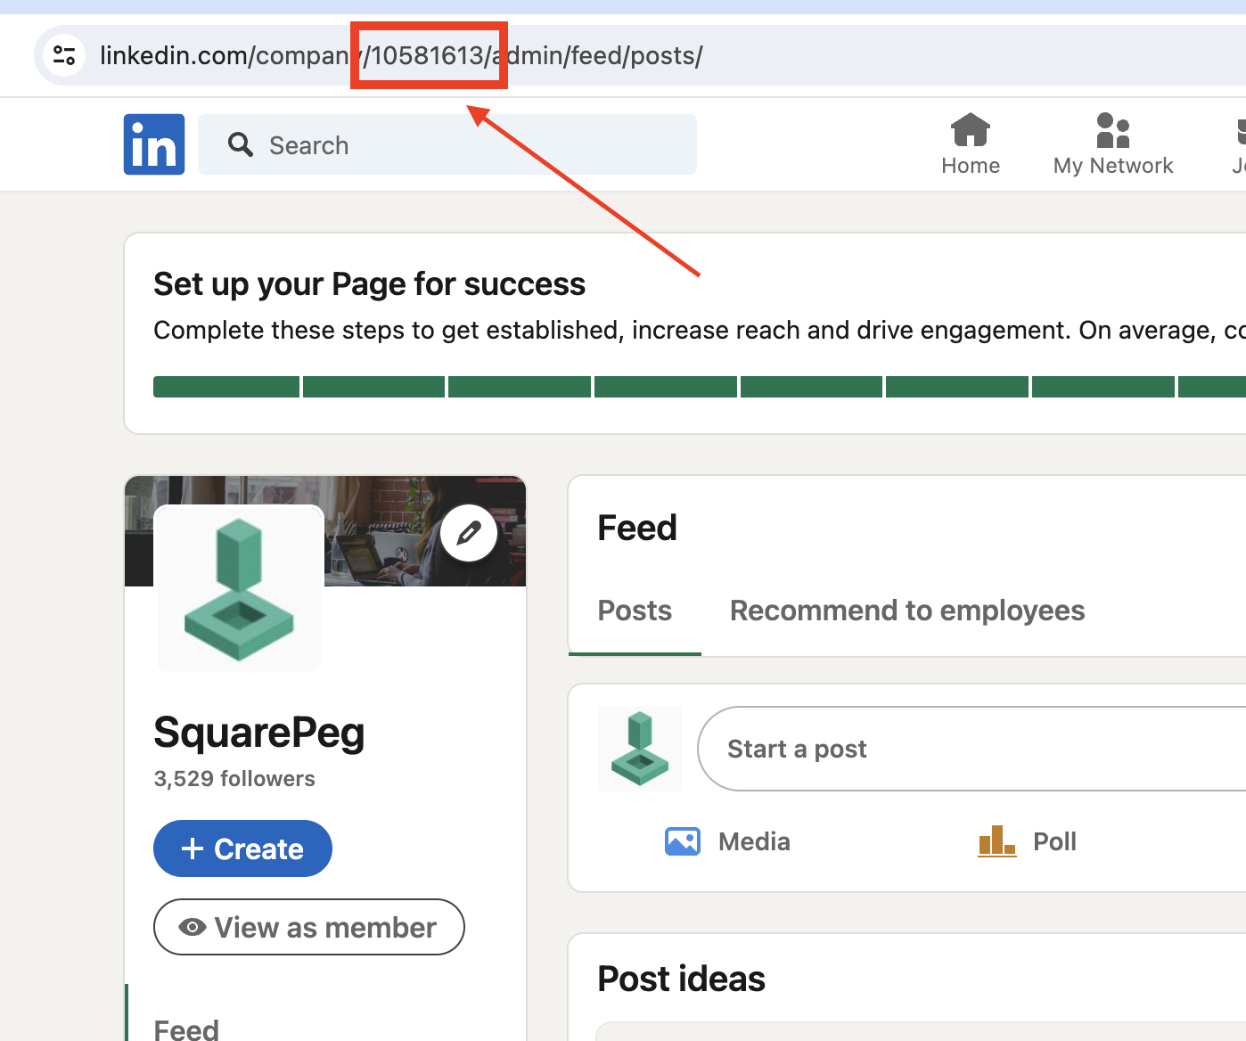This screenshot has width=1246, height=1041.
Task: Click the blue Create button
Action: (242, 848)
